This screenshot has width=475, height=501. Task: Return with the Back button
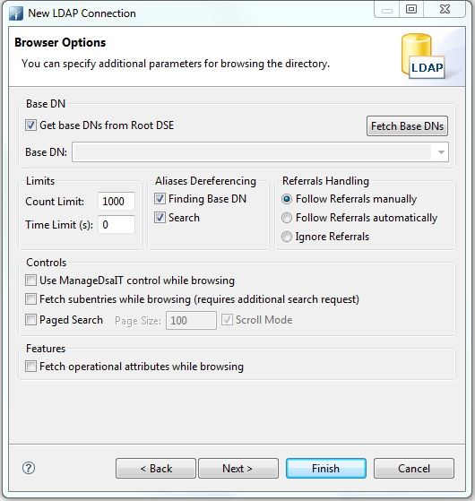[x=156, y=469]
